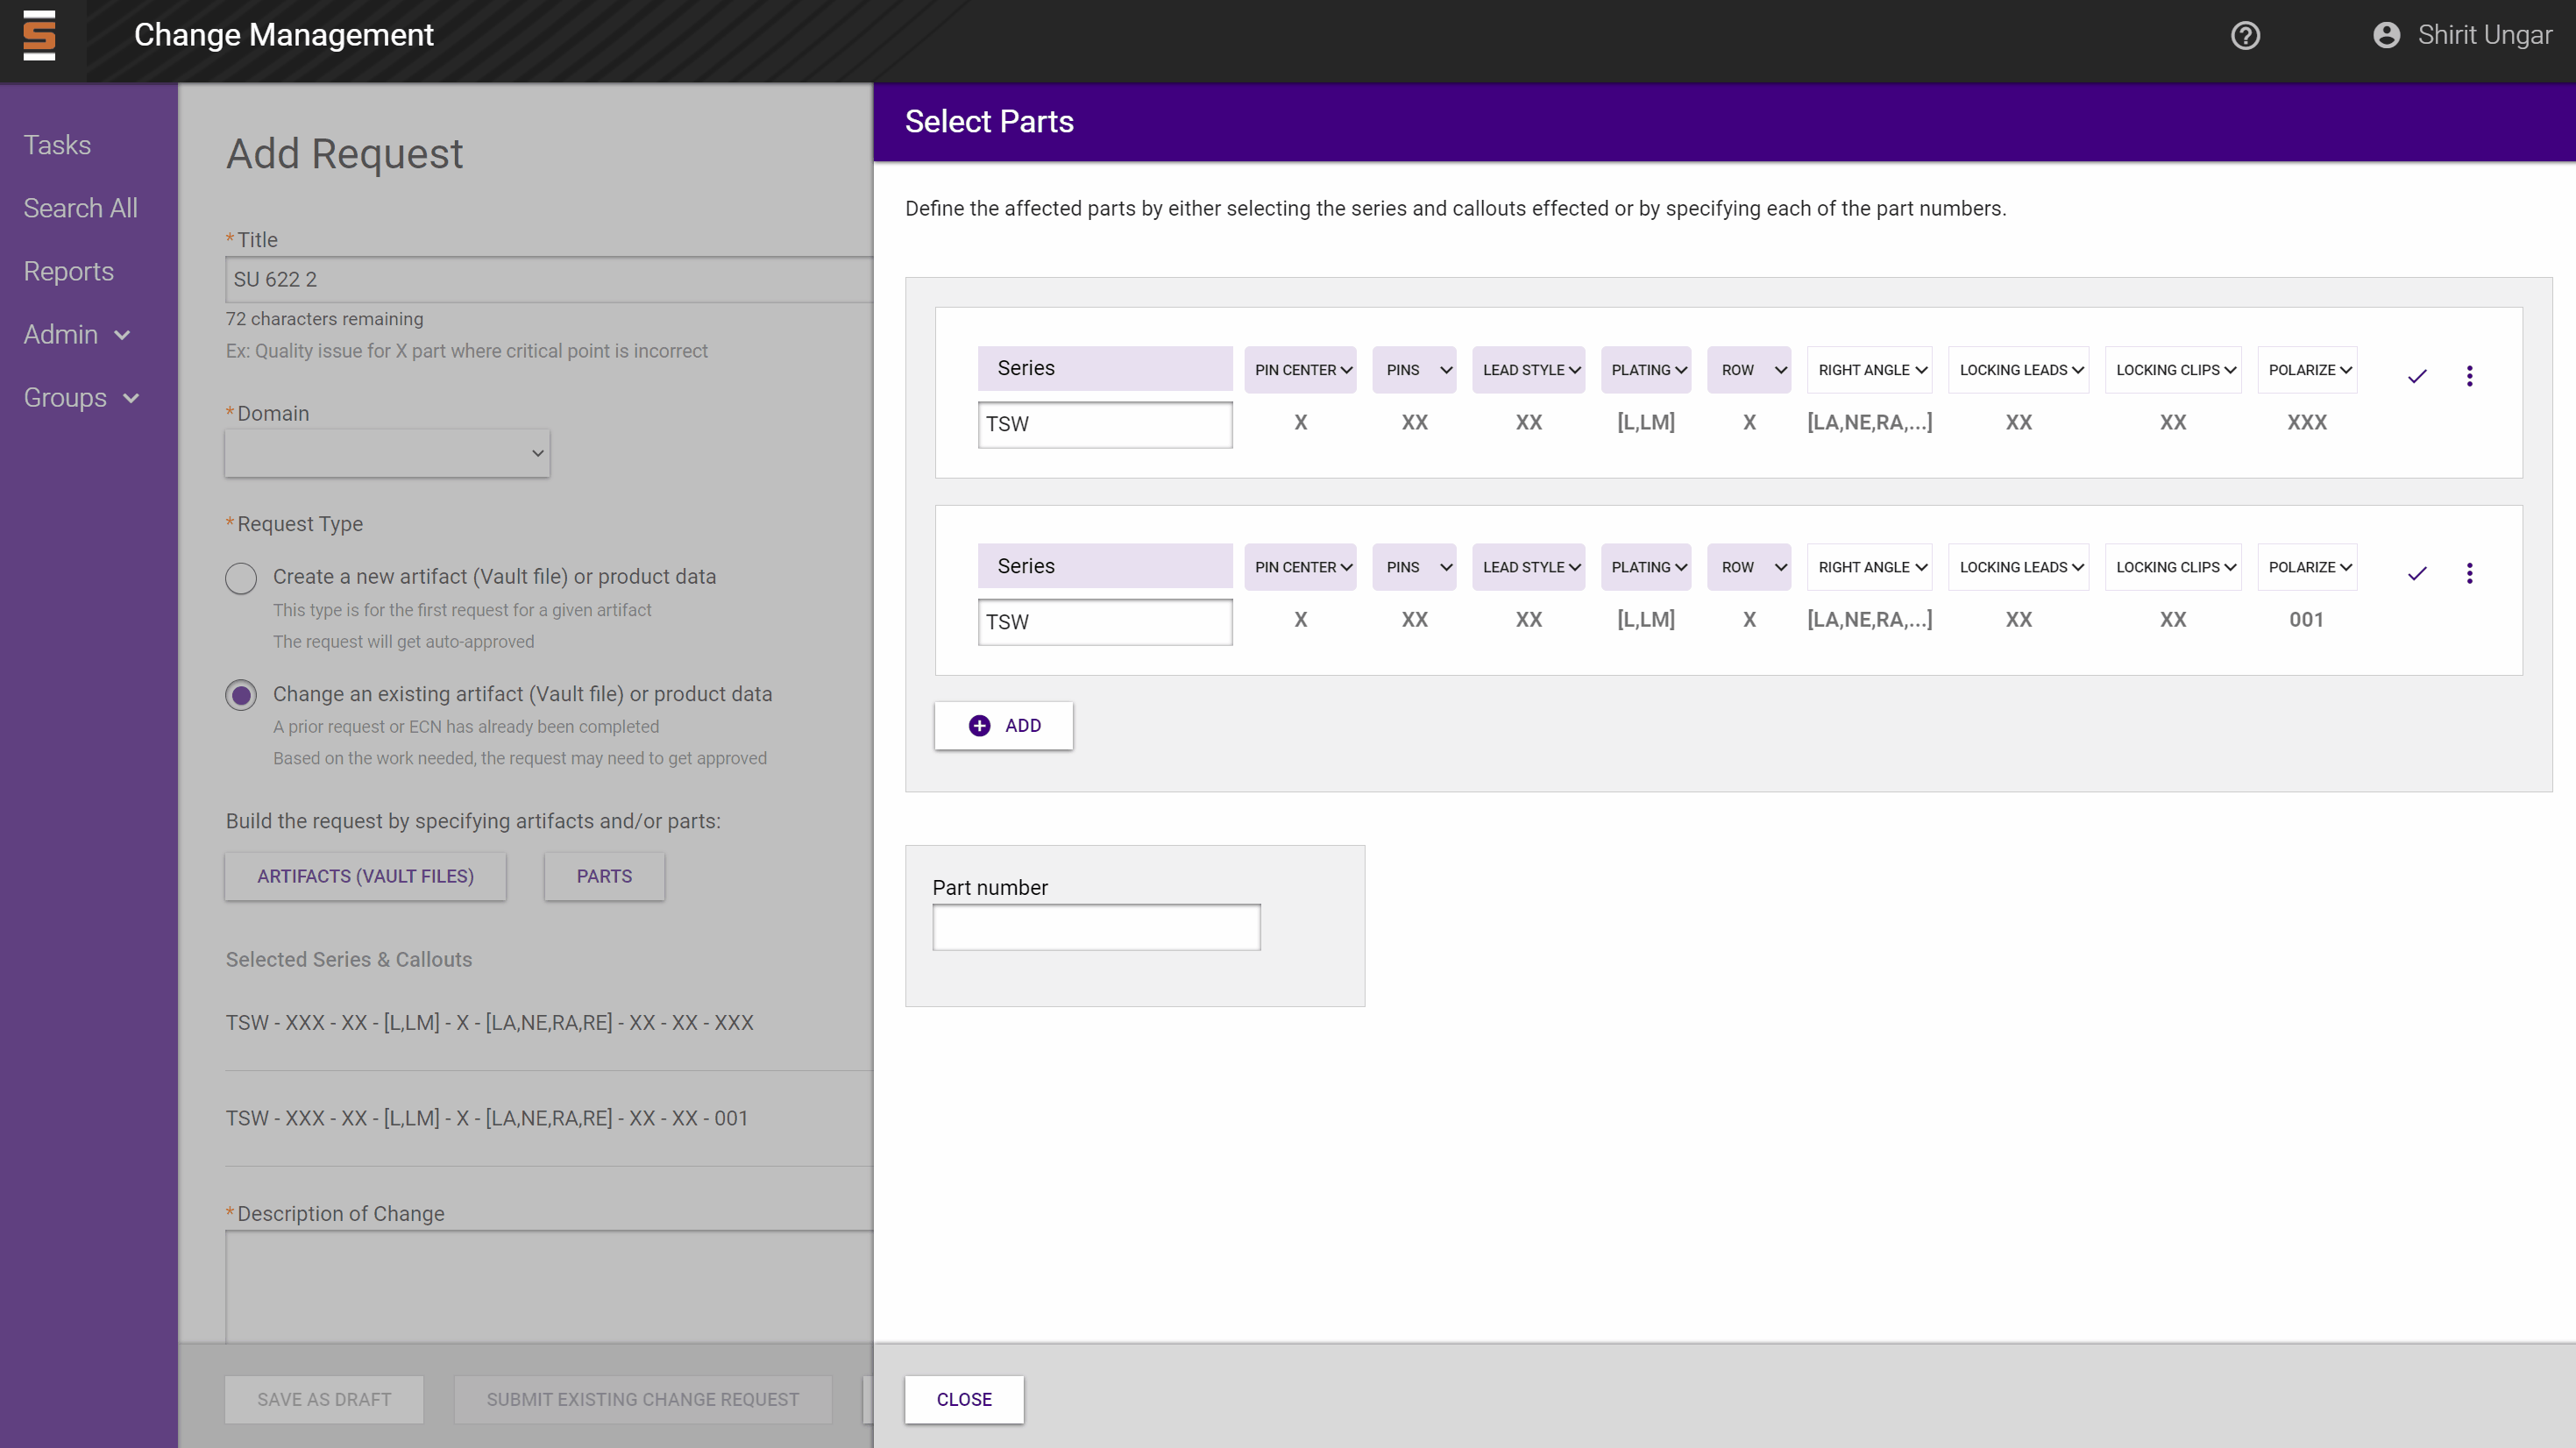Click the user account avatar icon
This screenshot has width=2576, height=1448.
pos(2386,36)
